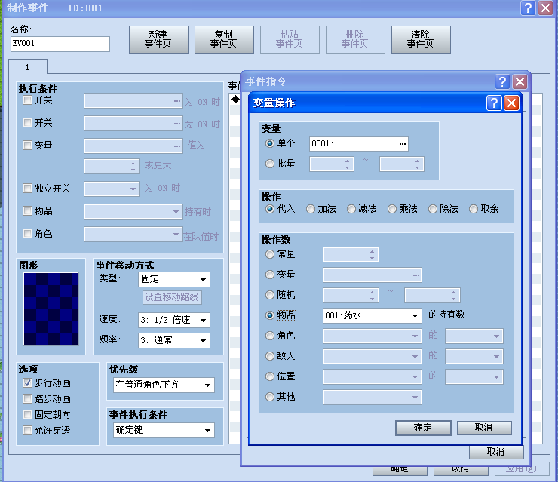Click 复制事件页 button

pos(224,39)
